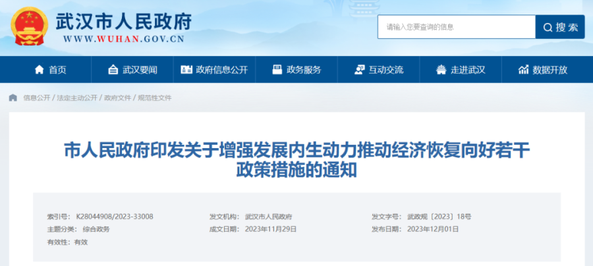Click the house icon beside 首页
The image size is (593, 266).
click(40, 70)
